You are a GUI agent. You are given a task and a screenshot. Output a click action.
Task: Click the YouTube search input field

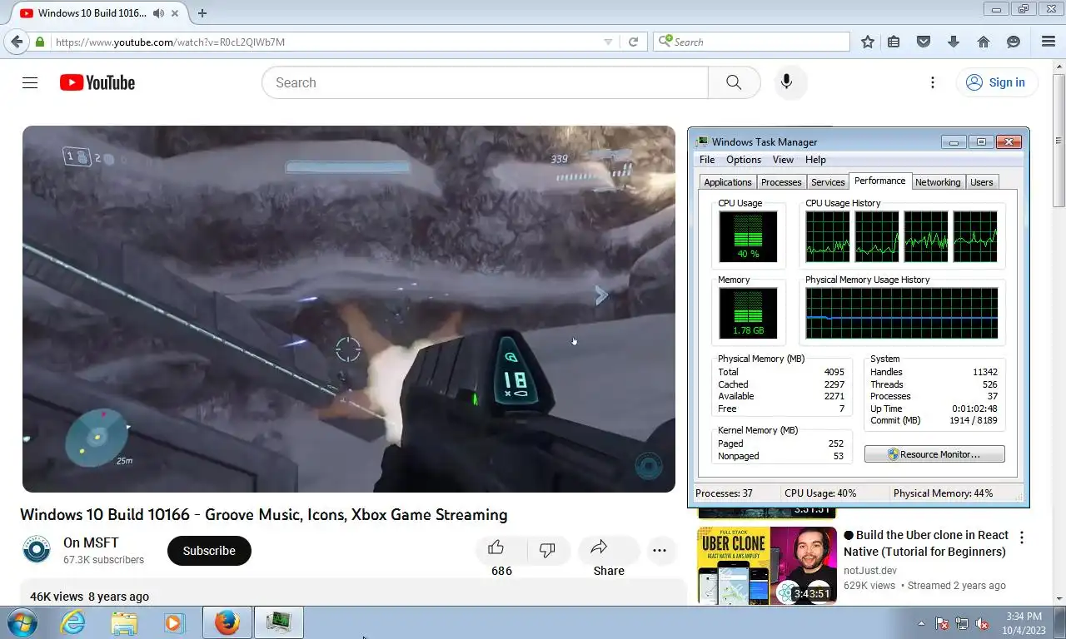pyautogui.click(x=485, y=82)
